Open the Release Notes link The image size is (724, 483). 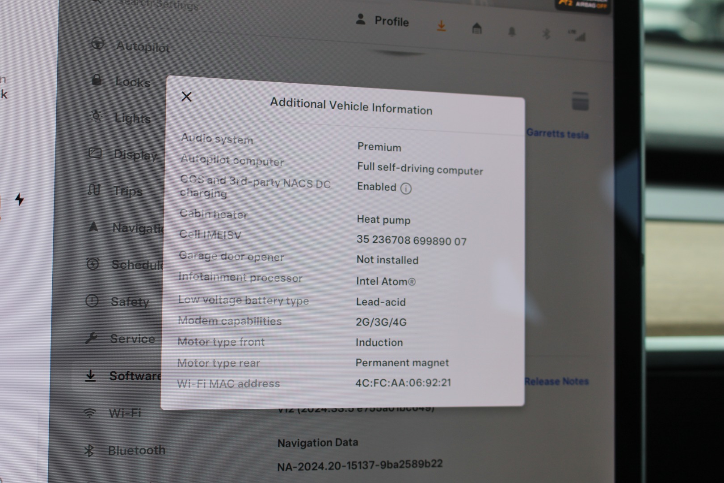pos(556,381)
